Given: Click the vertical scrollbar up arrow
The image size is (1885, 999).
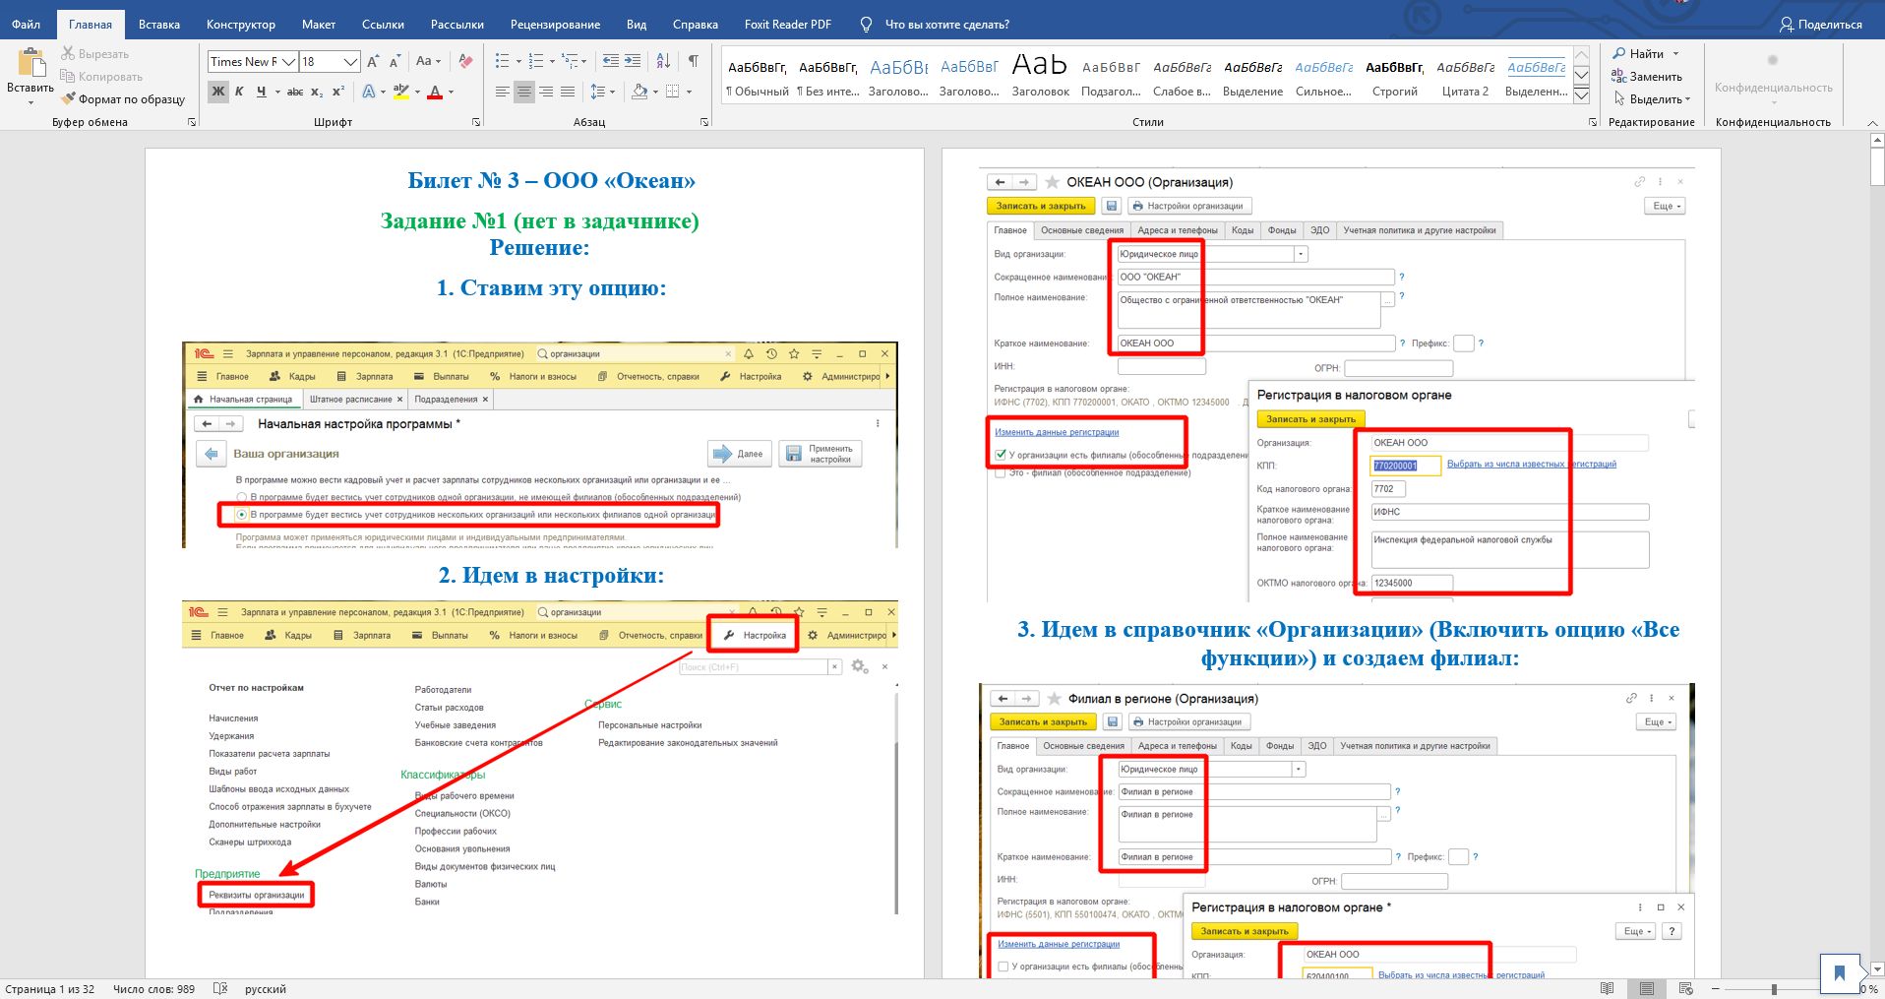Looking at the screenshot, I should pos(1877,141).
